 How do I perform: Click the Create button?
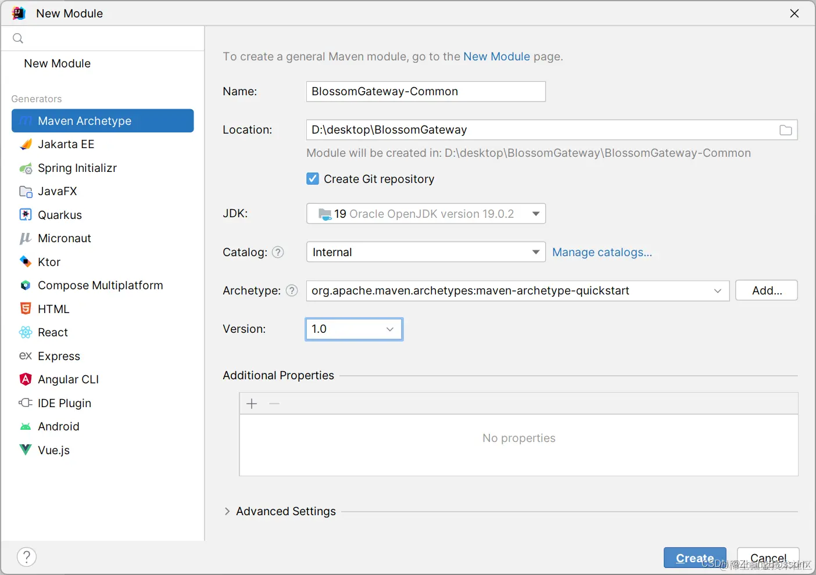(695, 558)
